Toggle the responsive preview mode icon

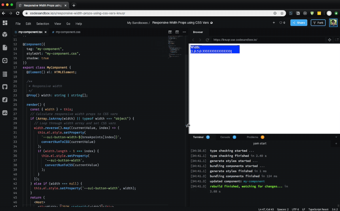point(329,40)
